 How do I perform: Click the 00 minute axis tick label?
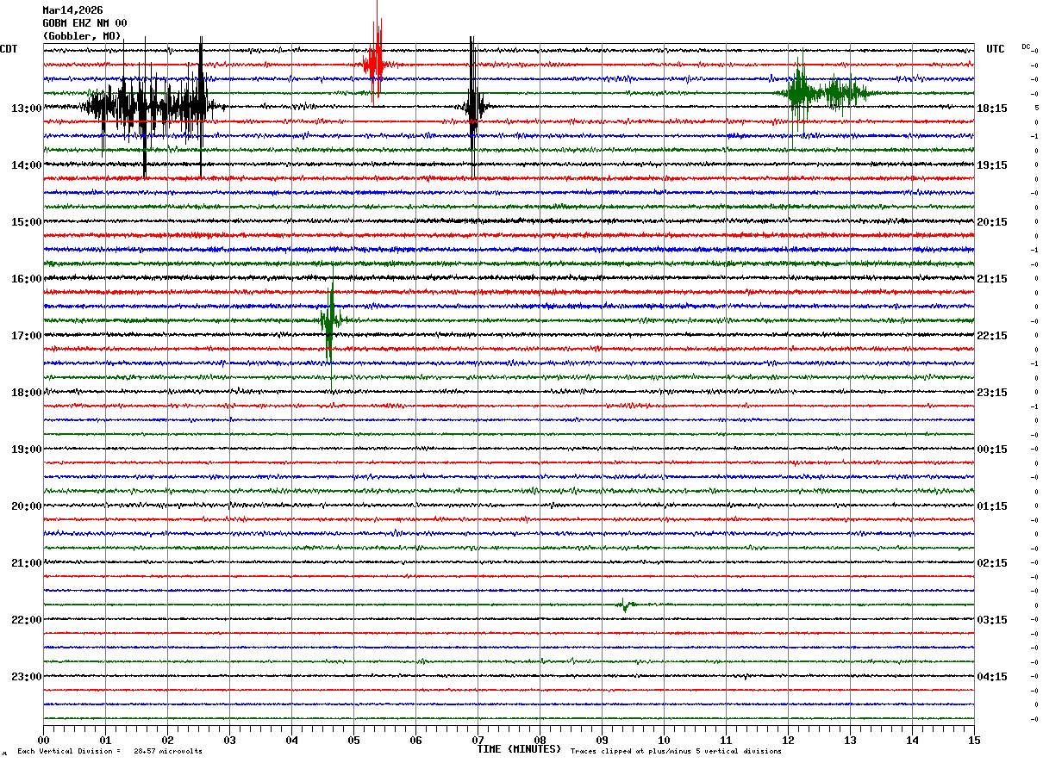pos(43,740)
